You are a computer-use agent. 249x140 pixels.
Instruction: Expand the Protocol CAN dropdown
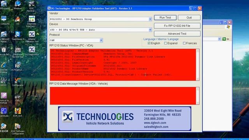[x=101, y=40]
